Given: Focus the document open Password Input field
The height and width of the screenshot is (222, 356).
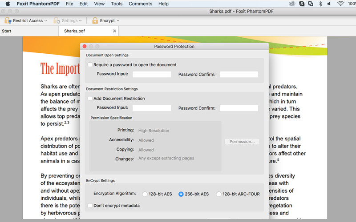Looking at the screenshot, I should pos(152,74).
